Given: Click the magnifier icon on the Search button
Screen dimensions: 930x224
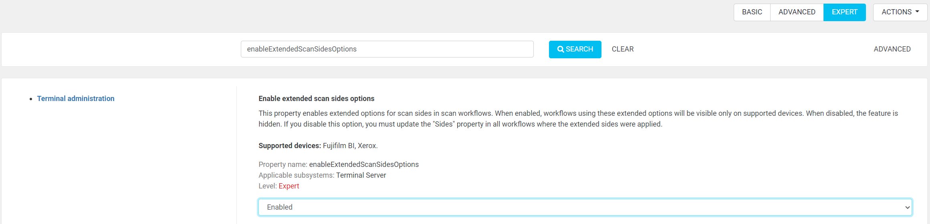Looking at the screenshot, I should pyautogui.click(x=561, y=49).
